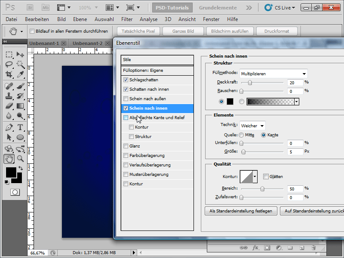Select the Lasso tool
The height and width of the screenshot is (258, 344).
9,64
